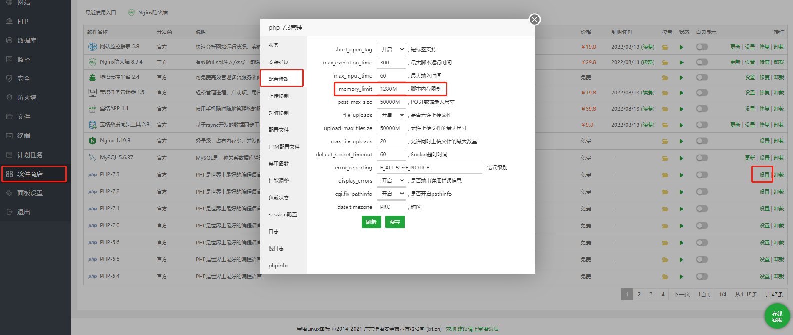793x335 pixels.
Task: Switch to 上传限制 tab
Action: (283, 96)
